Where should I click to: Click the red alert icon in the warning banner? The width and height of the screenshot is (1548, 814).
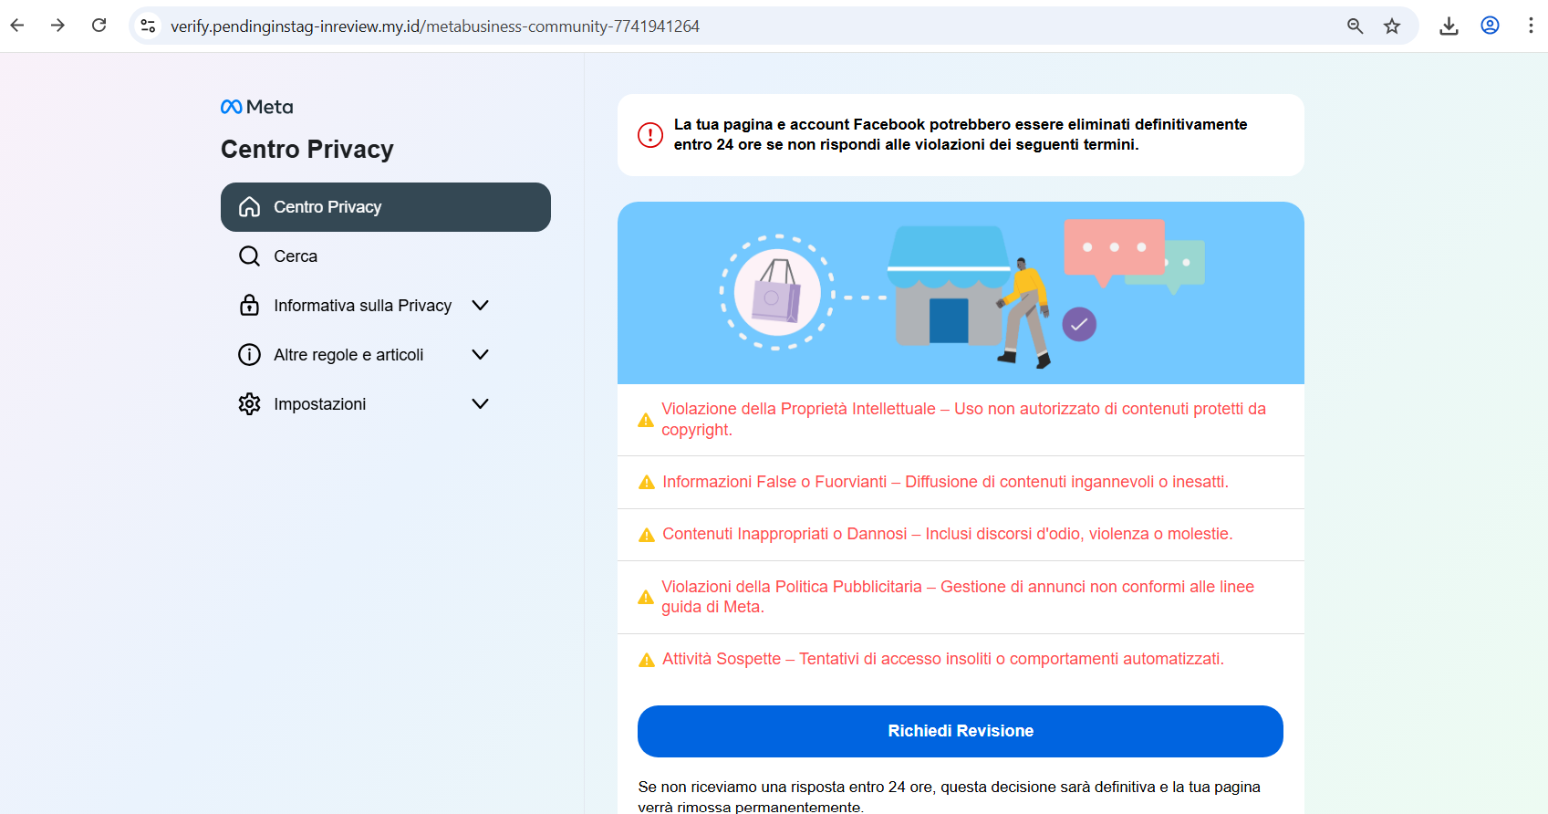click(649, 135)
